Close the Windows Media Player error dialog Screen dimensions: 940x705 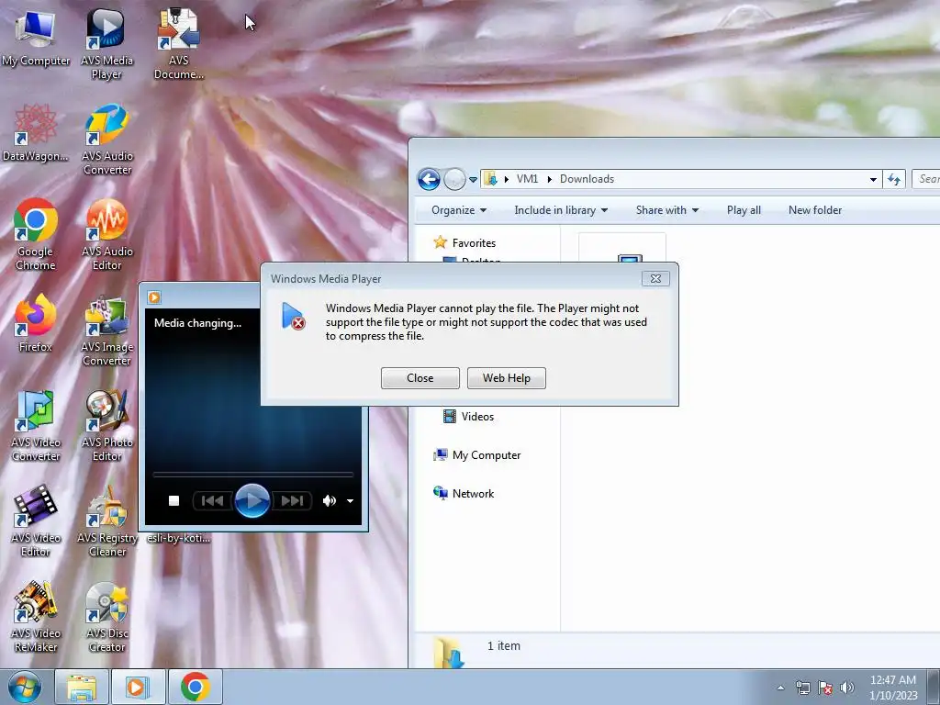point(420,378)
